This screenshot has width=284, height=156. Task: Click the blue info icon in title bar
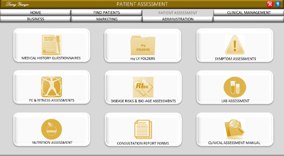[278, 4]
